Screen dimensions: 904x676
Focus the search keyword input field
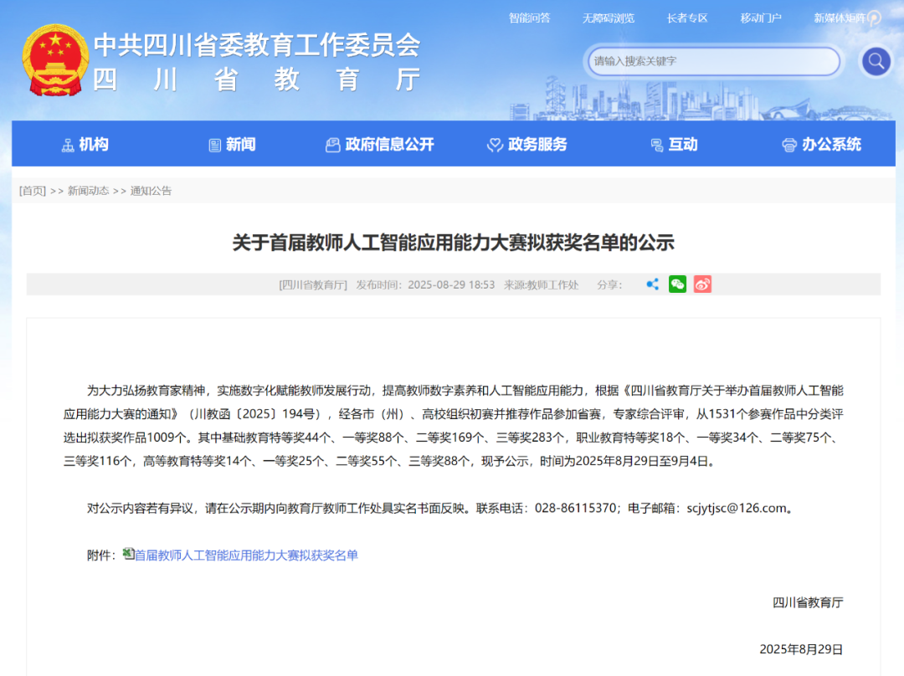pyautogui.click(x=714, y=61)
